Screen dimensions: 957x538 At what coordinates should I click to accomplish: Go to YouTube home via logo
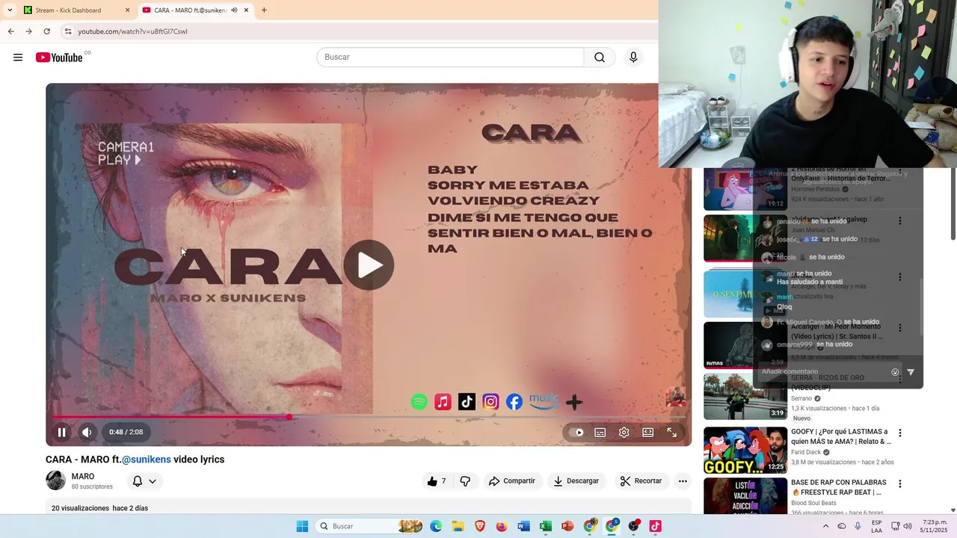point(59,58)
